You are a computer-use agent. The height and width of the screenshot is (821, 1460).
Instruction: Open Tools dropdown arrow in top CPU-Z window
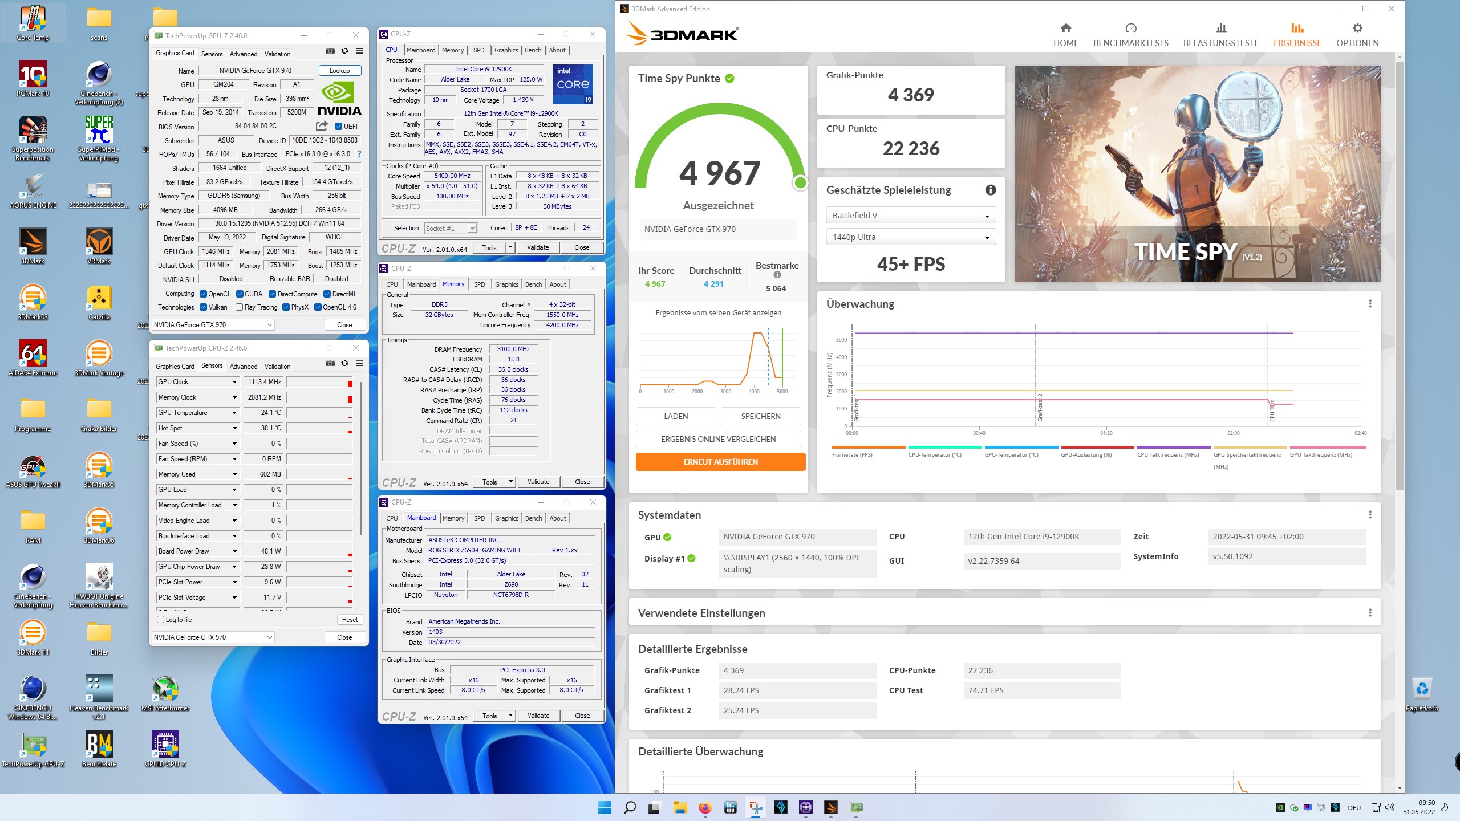pyautogui.click(x=510, y=247)
